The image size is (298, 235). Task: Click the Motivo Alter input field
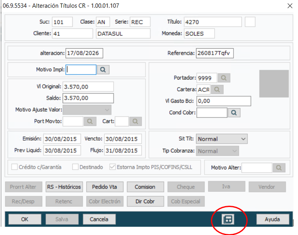coord(257,168)
